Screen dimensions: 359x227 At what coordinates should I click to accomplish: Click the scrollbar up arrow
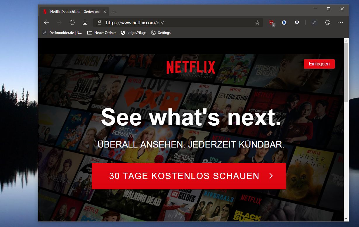[346, 41]
